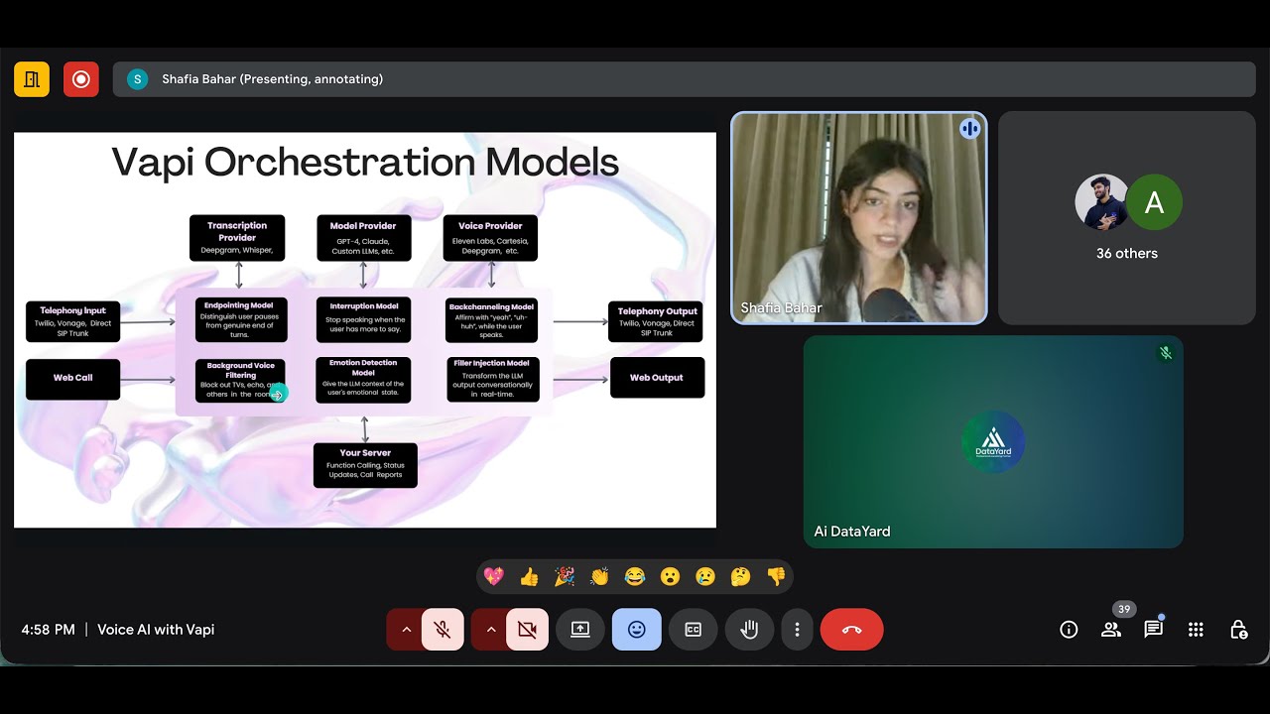1270x714 pixels.
Task: Open meeting details info icon
Action: click(1069, 630)
